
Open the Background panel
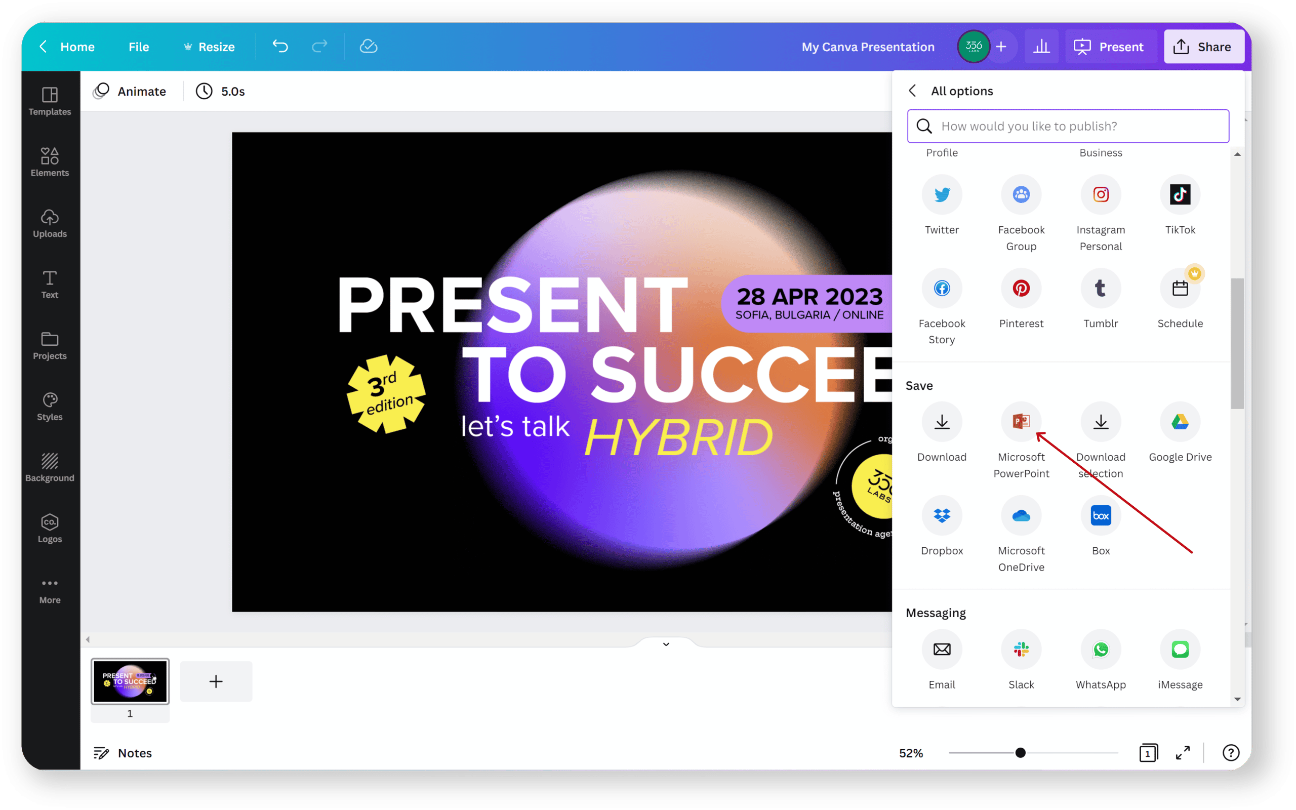pos(49,468)
